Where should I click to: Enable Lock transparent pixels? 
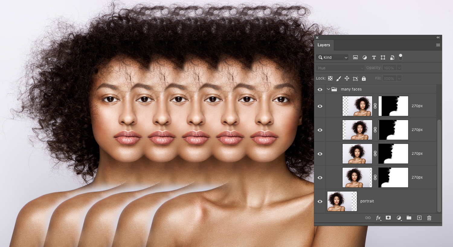tap(330, 78)
